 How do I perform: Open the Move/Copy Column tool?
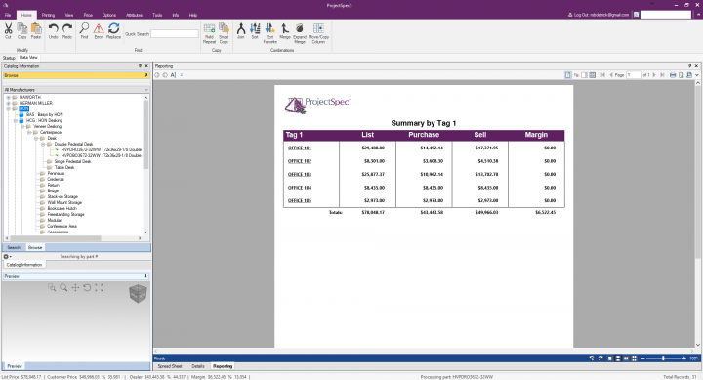318,33
